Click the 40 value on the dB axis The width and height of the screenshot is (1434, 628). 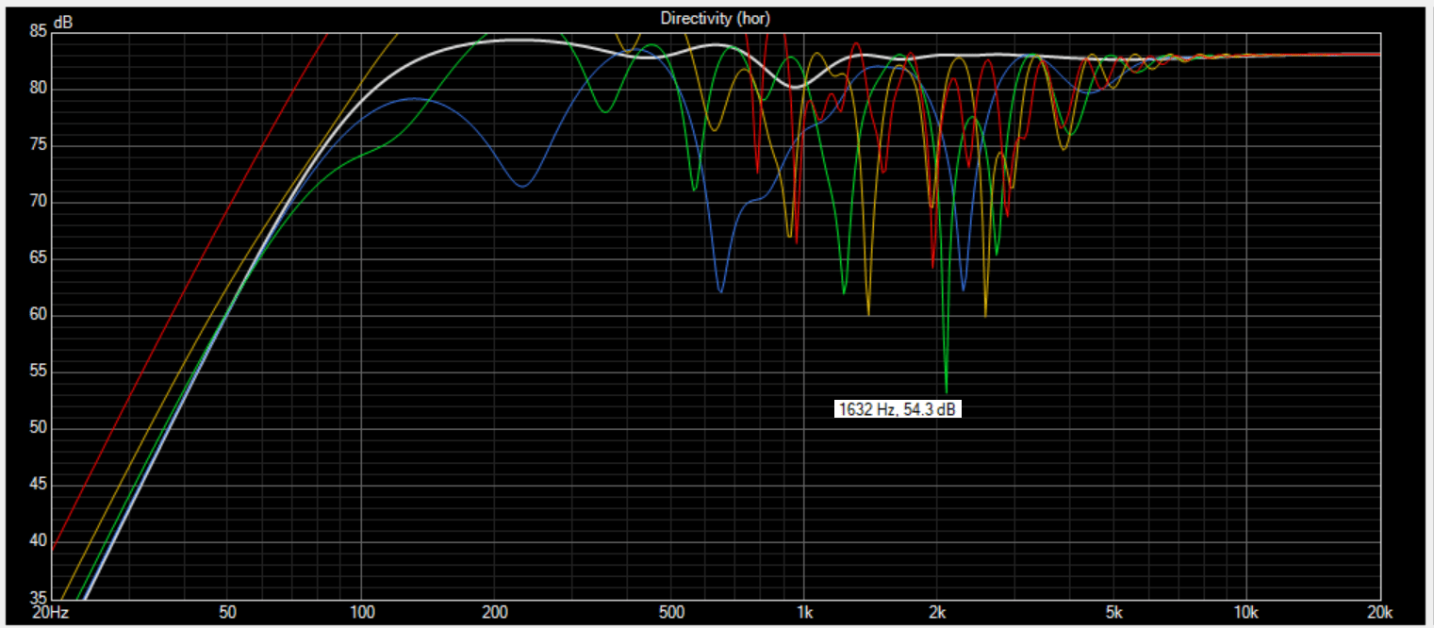click(38, 541)
